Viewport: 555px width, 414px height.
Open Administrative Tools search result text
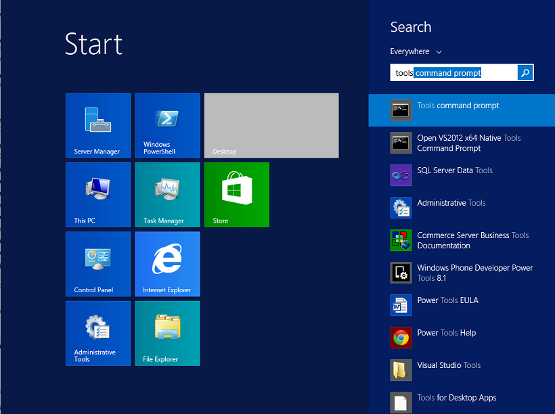(x=451, y=203)
